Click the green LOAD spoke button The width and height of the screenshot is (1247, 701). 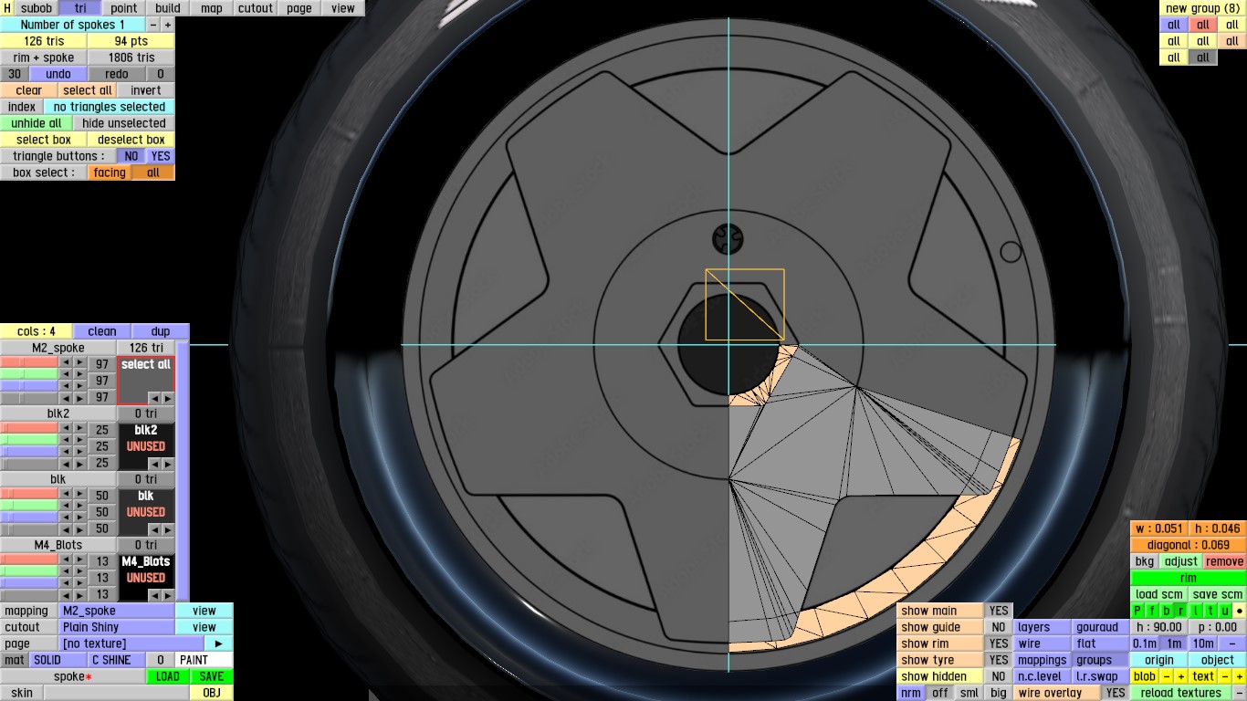tap(168, 676)
